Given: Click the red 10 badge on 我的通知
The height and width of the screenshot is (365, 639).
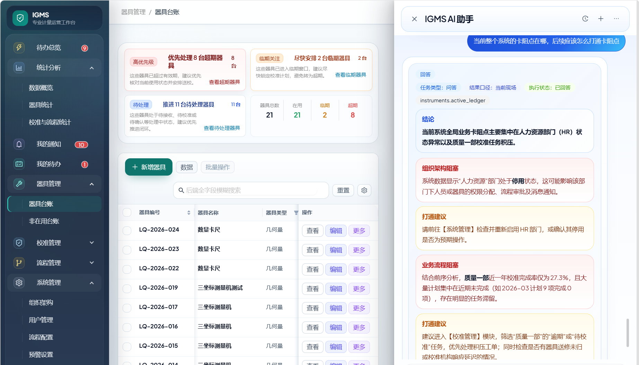Looking at the screenshot, I should pyautogui.click(x=81, y=145).
